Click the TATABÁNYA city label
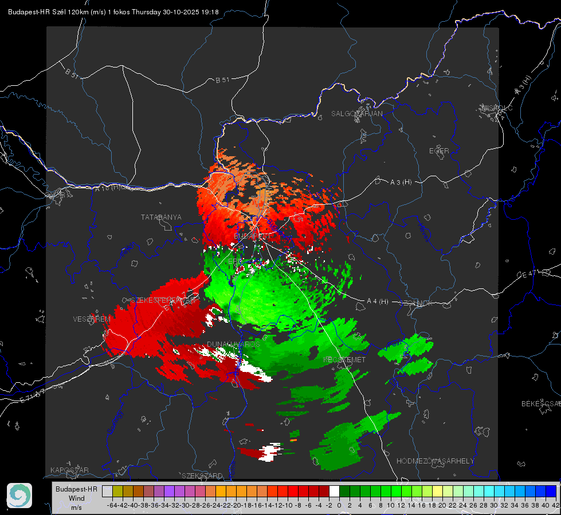Screen dimensions: 561x515 tap(161, 217)
